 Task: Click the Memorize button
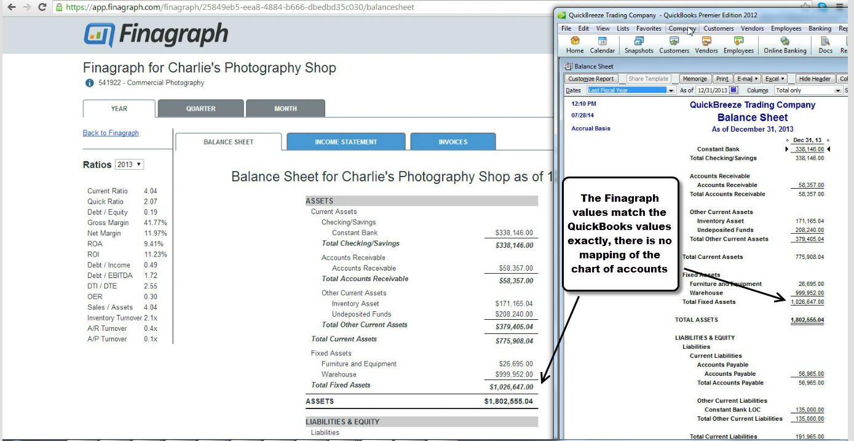pyautogui.click(x=695, y=79)
